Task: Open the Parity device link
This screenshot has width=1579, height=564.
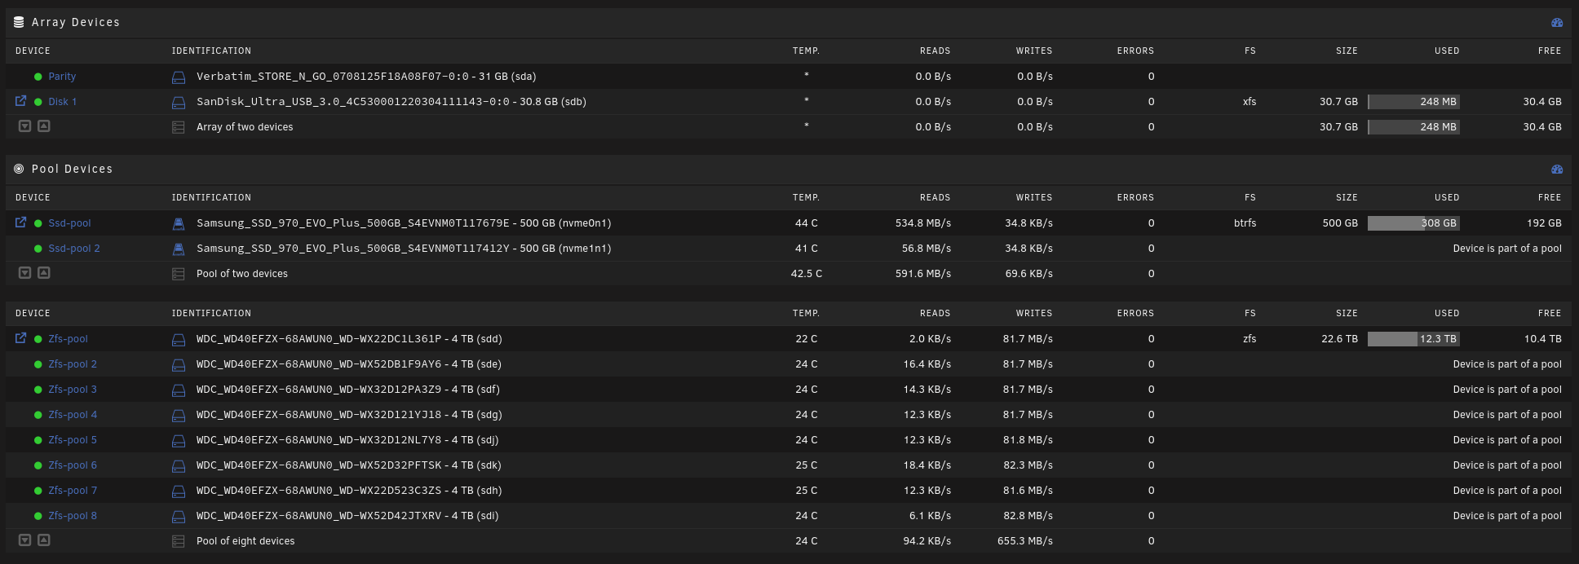Action: [x=62, y=77]
